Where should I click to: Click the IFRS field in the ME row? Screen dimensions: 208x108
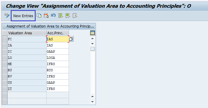point(58,64)
